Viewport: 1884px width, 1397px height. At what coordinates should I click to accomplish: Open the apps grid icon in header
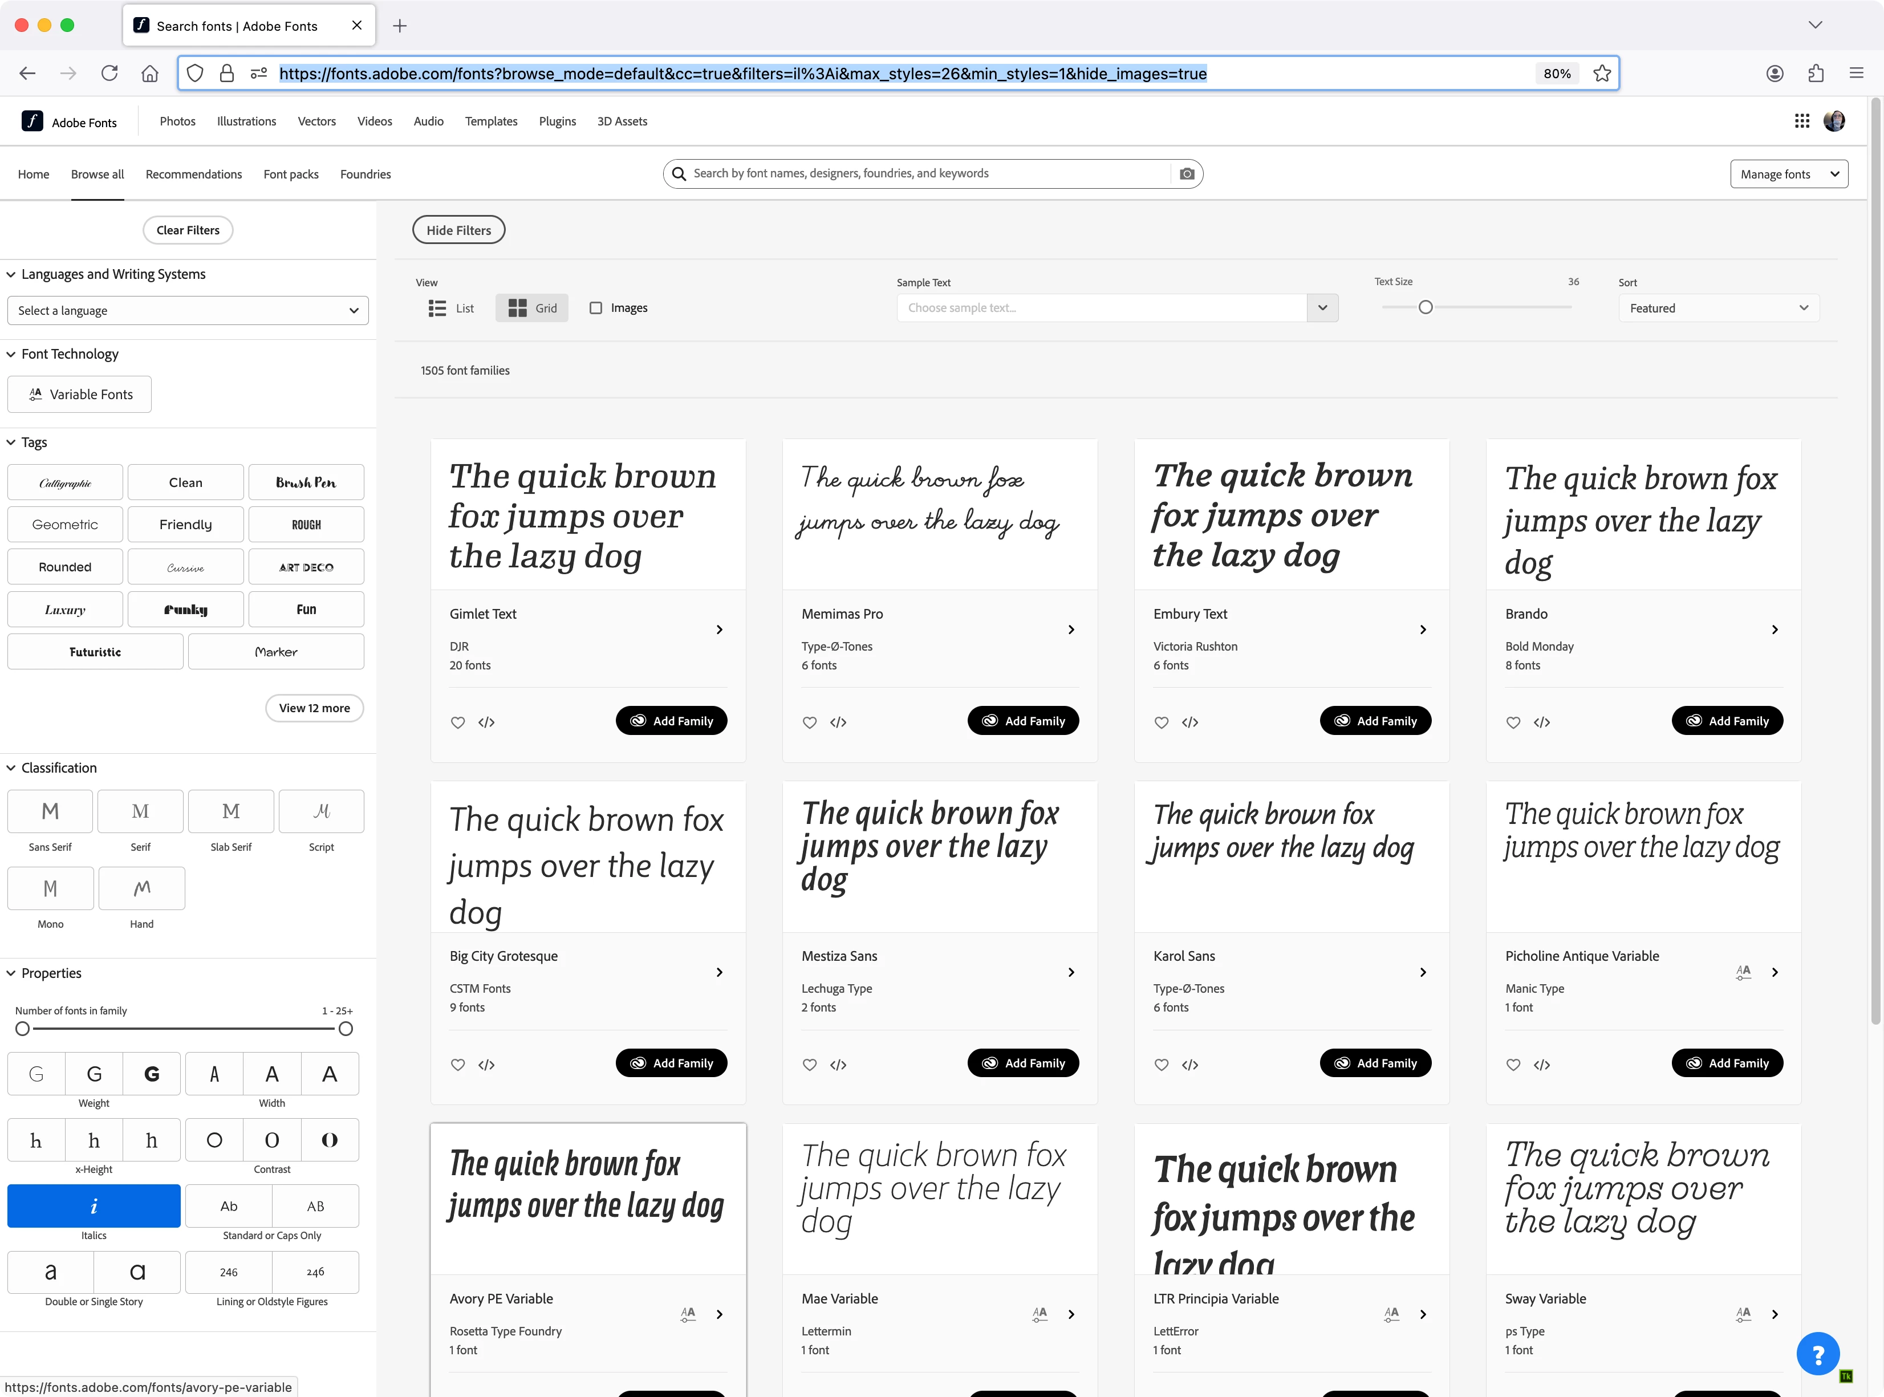pos(1802,121)
